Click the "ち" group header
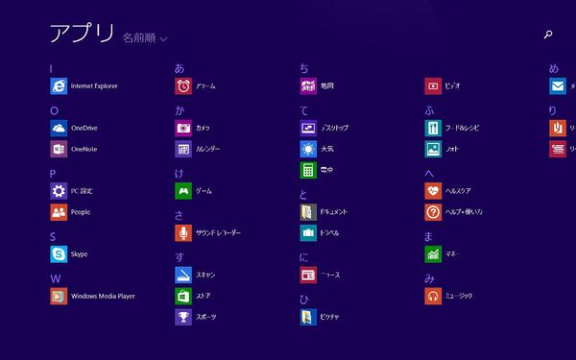 [303, 68]
